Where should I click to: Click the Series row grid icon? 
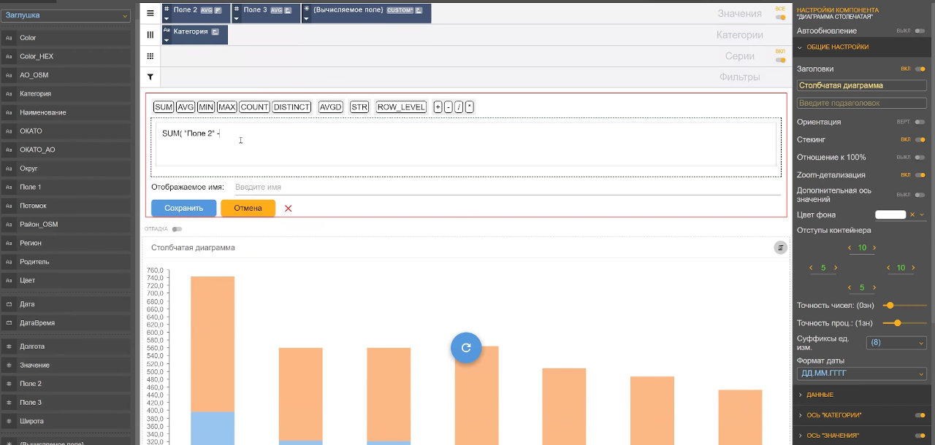[150, 56]
